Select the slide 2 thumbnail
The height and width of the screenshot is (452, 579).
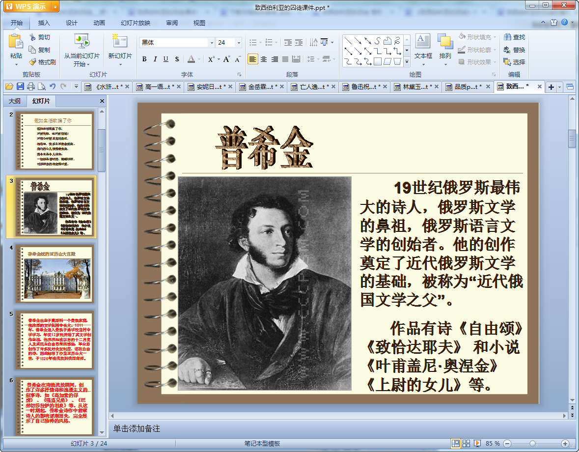pyautogui.click(x=55, y=141)
